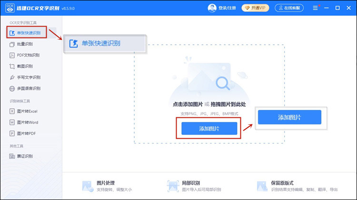The height and width of the screenshot is (200, 357).
Task: Open 图片转PDF menu label
Action: (x=26, y=133)
